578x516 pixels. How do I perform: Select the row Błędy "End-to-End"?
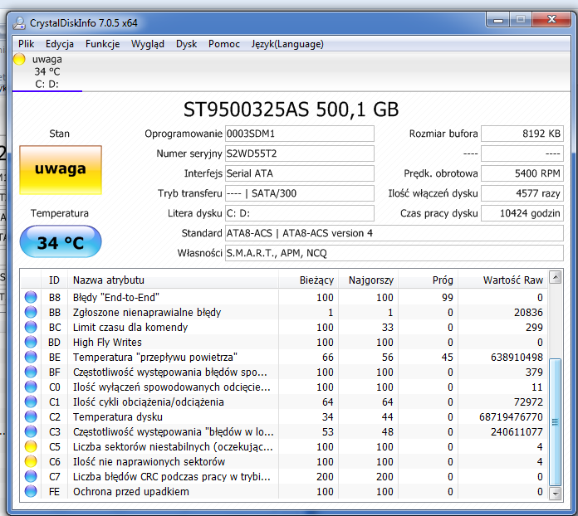pos(284,297)
